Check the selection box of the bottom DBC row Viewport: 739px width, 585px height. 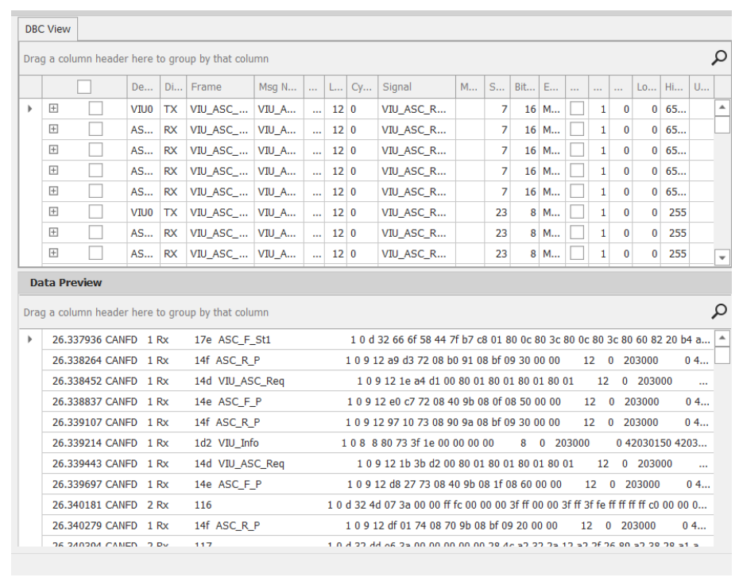pyautogui.click(x=95, y=253)
